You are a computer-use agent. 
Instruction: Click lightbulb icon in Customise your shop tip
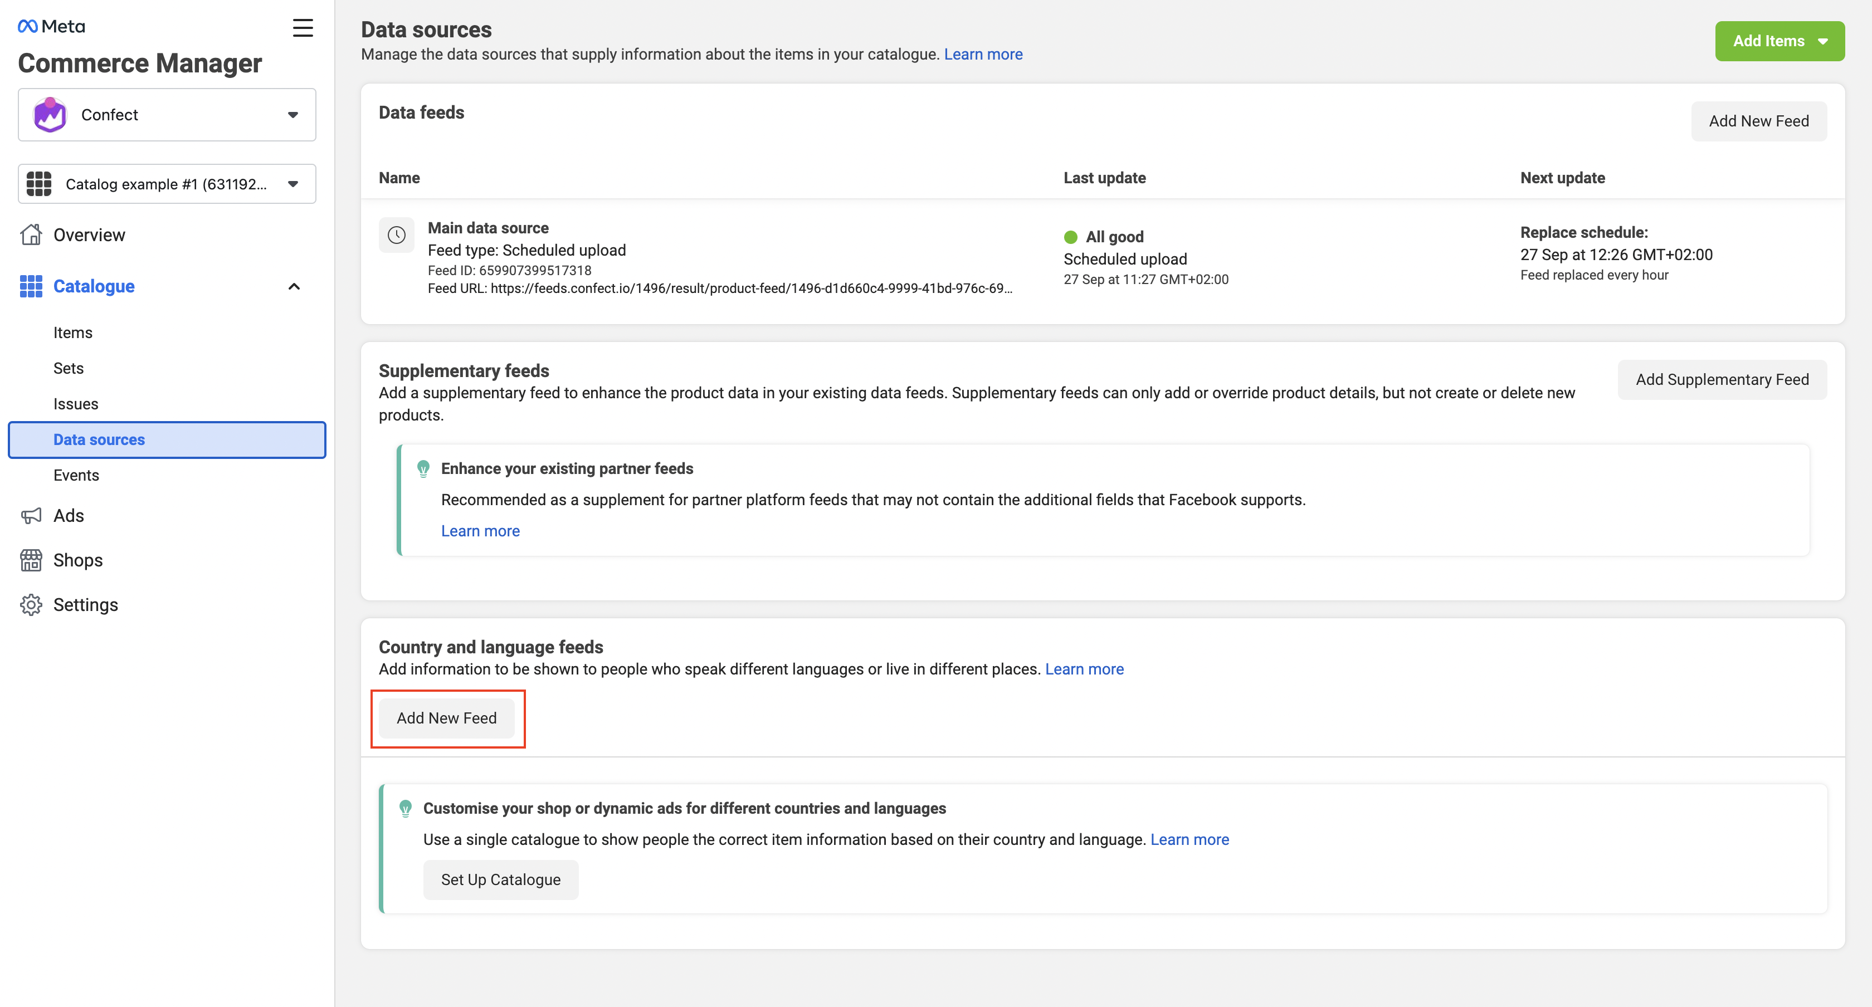pyautogui.click(x=406, y=808)
